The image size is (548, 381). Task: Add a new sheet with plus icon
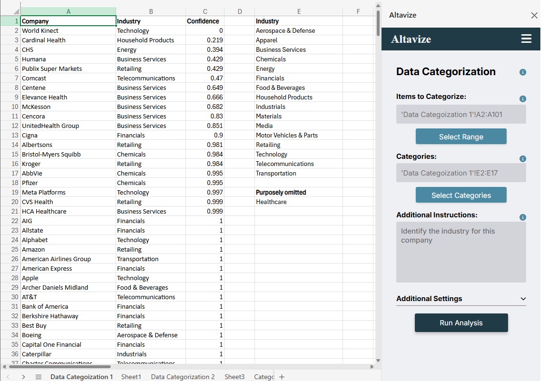pyautogui.click(x=282, y=377)
